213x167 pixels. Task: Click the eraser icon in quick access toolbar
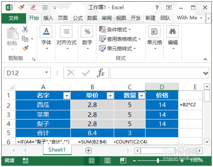tap(33, 7)
